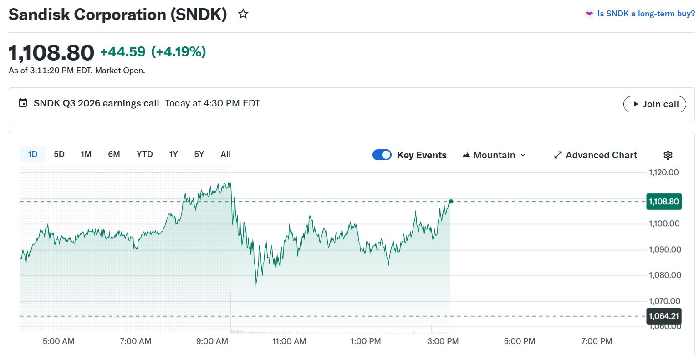Screen dimensions: 699x355
Task: View the 1Y price chart
Action: tap(173, 154)
